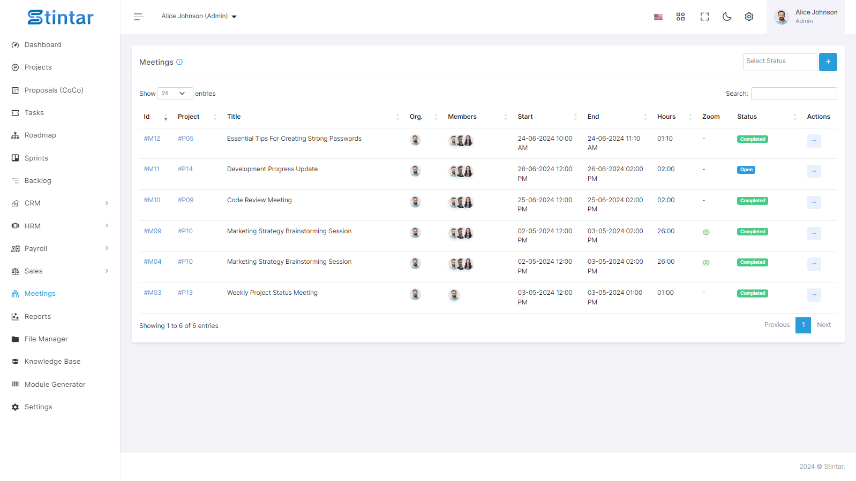Viewport: 856px width, 481px height.
Task: Click the Module Generator icon
Action: click(16, 385)
